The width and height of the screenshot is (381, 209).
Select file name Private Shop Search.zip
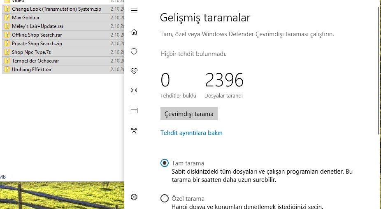(37, 44)
